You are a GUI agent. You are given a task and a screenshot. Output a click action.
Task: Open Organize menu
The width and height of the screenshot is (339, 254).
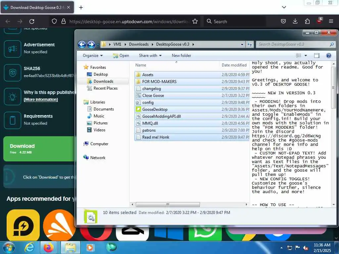coord(93,56)
